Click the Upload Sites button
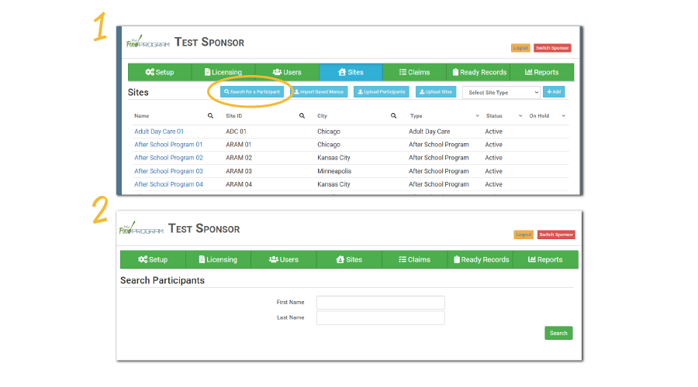Viewport: 698px width, 387px height. (x=436, y=92)
